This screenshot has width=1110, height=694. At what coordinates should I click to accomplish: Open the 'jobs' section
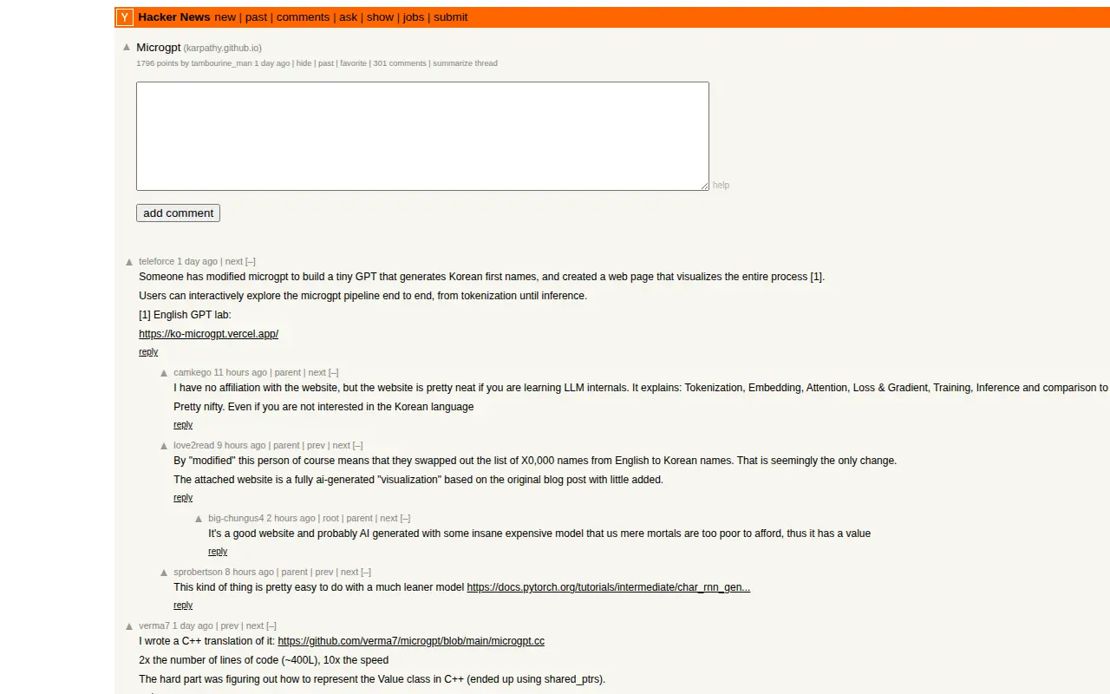pyautogui.click(x=414, y=17)
